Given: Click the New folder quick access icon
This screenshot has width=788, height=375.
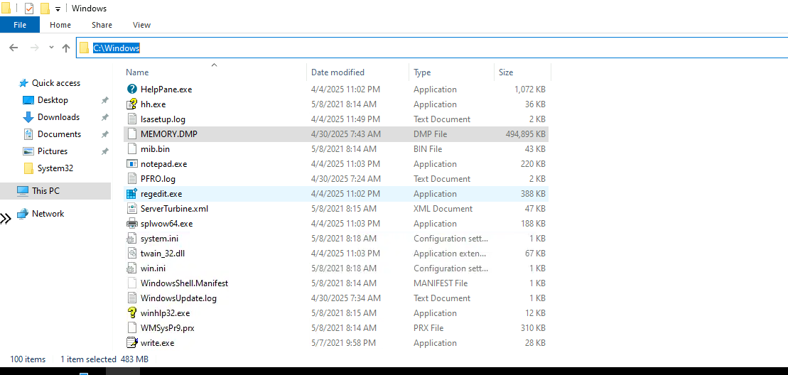Looking at the screenshot, I should pyautogui.click(x=45, y=9).
